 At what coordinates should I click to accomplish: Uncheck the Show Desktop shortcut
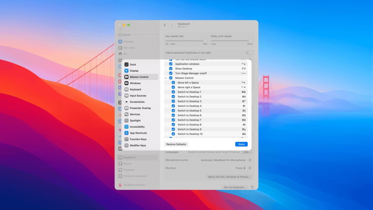[x=171, y=69]
